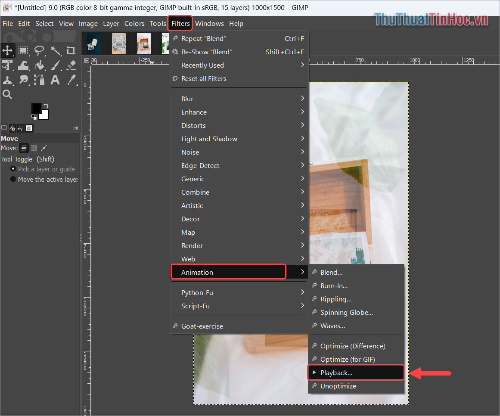Expand the Blur submenu

click(239, 99)
